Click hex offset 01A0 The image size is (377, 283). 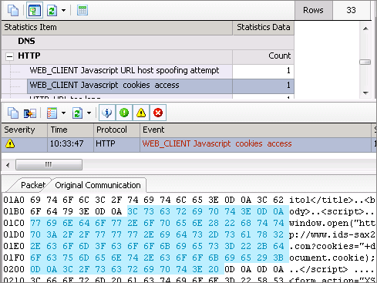coord(14,200)
